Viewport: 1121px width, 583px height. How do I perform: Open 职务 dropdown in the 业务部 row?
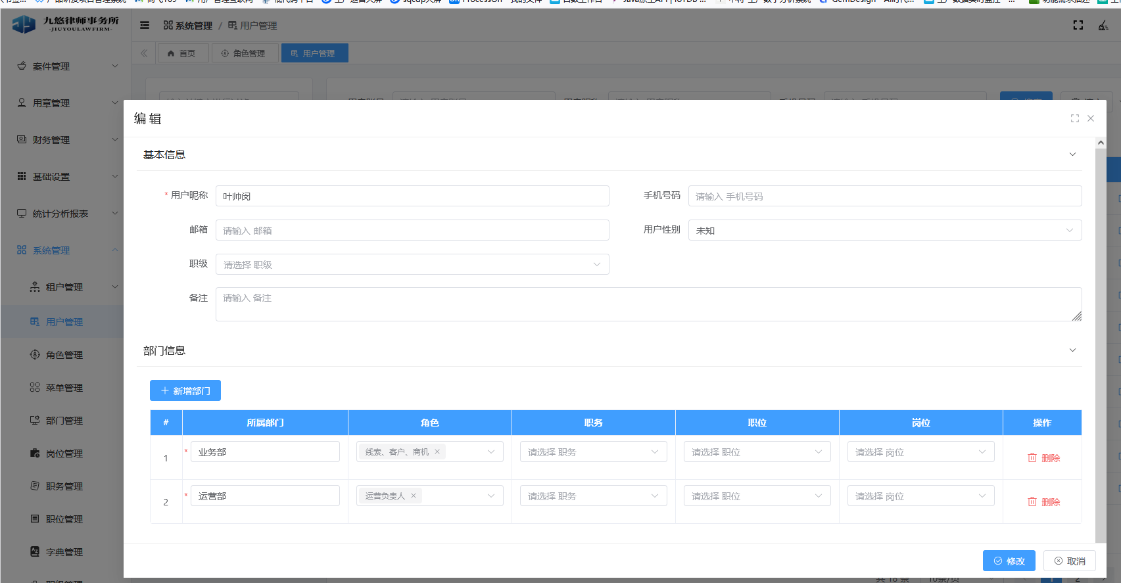tap(593, 452)
